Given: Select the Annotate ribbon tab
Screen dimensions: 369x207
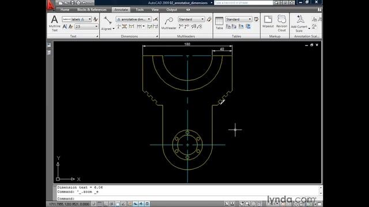Looking at the screenshot, I should 121,10.
